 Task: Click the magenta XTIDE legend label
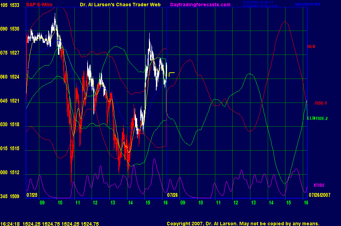point(318,185)
